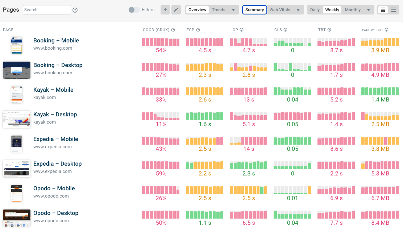Open help icon beside GOOD (CRUX)

(x=173, y=30)
